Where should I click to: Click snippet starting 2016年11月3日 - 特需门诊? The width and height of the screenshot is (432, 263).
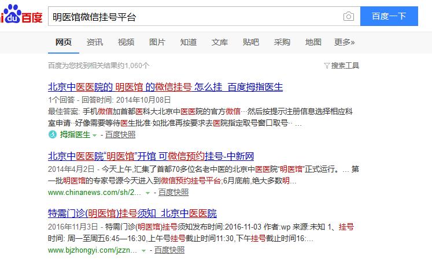201,232
